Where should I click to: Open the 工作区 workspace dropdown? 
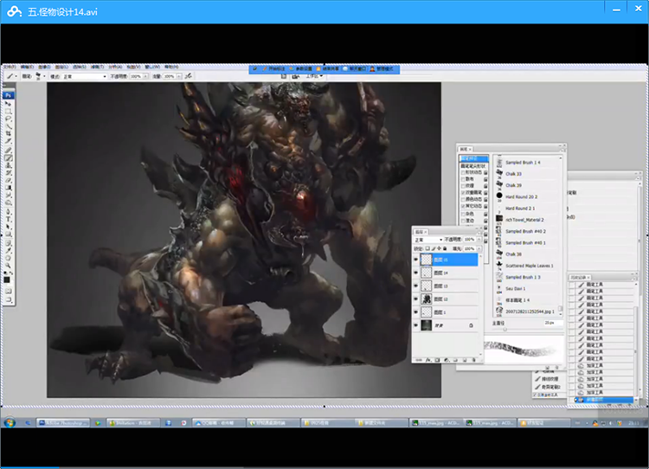(x=315, y=76)
